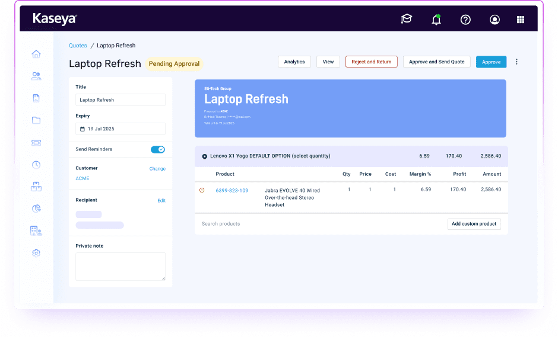Viewport: 558px width, 337px height.
Task: Click the 170.40 profit in the Jabra row
Action: coord(458,190)
